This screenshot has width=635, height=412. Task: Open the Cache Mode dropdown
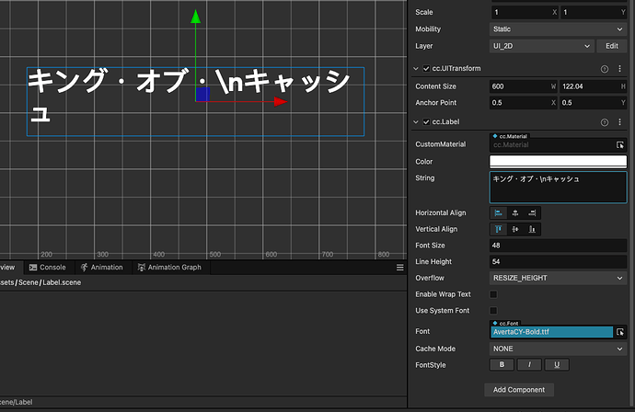point(559,349)
